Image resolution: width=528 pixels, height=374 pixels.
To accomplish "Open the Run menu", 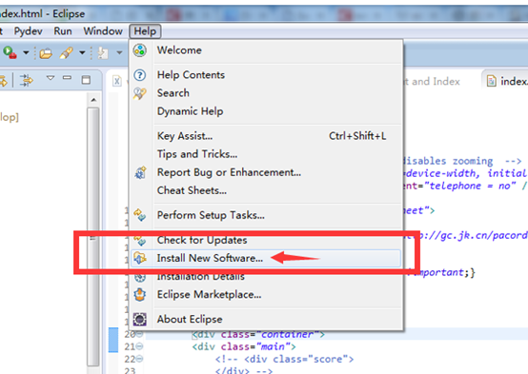I will [x=63, y=31].
